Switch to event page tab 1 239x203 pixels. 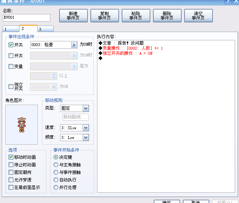[x=11, y=29]
